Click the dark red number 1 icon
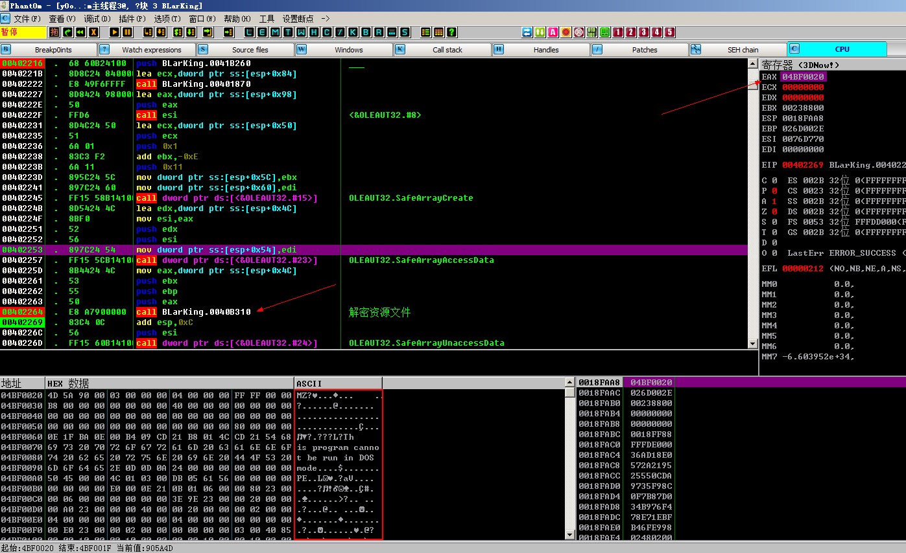Image resolution: width=906 pixels, height=553 pixels. pos(617,32)
